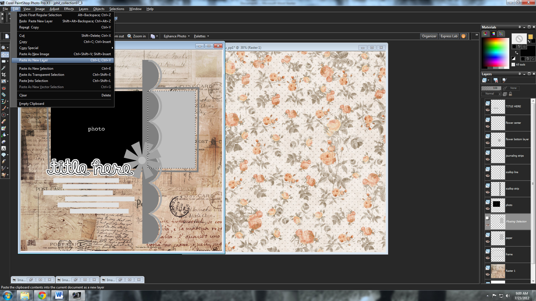
Task: Choose Paste As New Selection from Edit menu
Action: (x=36, y=68)
